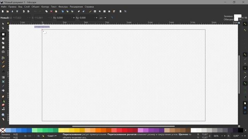Toggle current layer visibility eye
Image resolution: width=248 pixels, height=139 pixels.
point(38,136)
